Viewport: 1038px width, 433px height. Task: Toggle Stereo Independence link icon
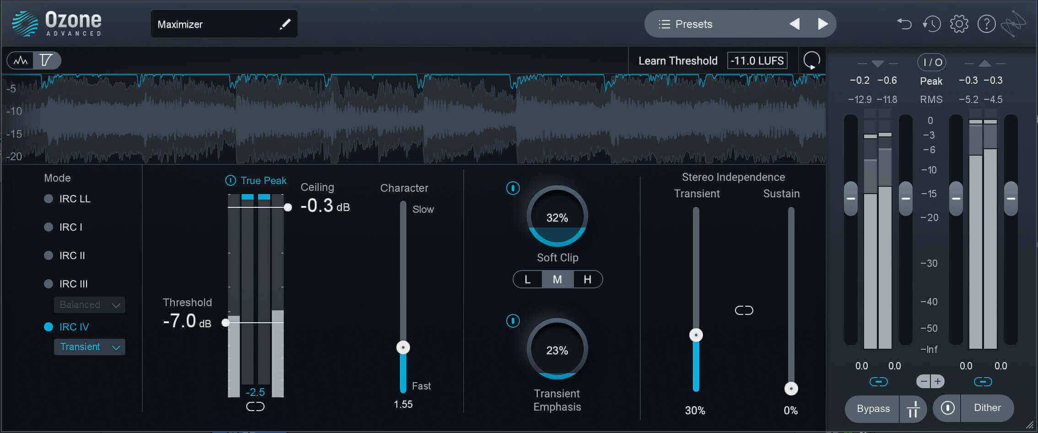[744, 311]
